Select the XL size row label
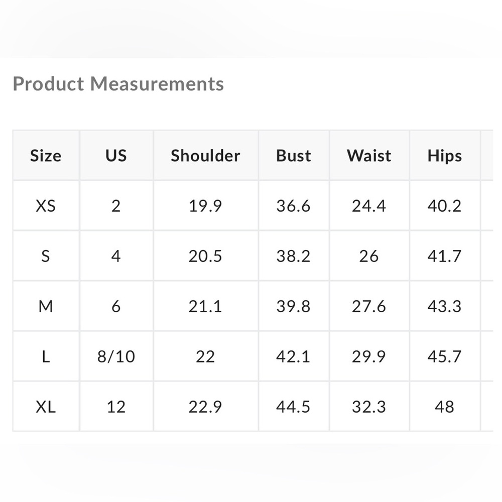 [46, 407]
